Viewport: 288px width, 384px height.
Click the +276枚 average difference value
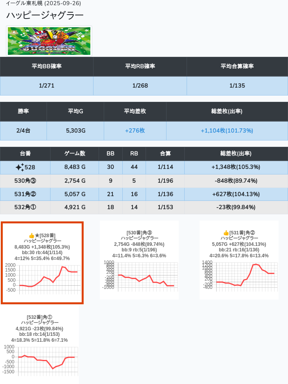(x=135, y=131)
